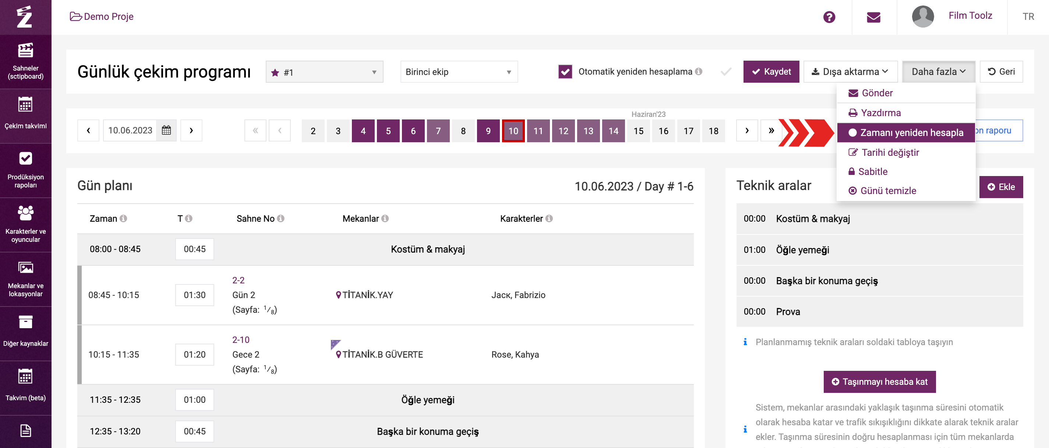Click info icon beside Mekanlar column
Viewport: 1049px width, 448px height.
(x=385, y=218)
